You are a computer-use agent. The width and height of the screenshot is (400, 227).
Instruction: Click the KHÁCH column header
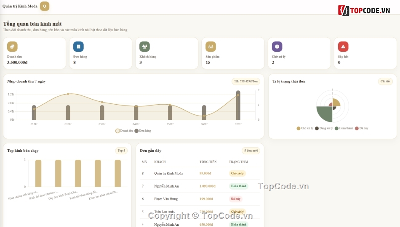click(x=160, y=162)
